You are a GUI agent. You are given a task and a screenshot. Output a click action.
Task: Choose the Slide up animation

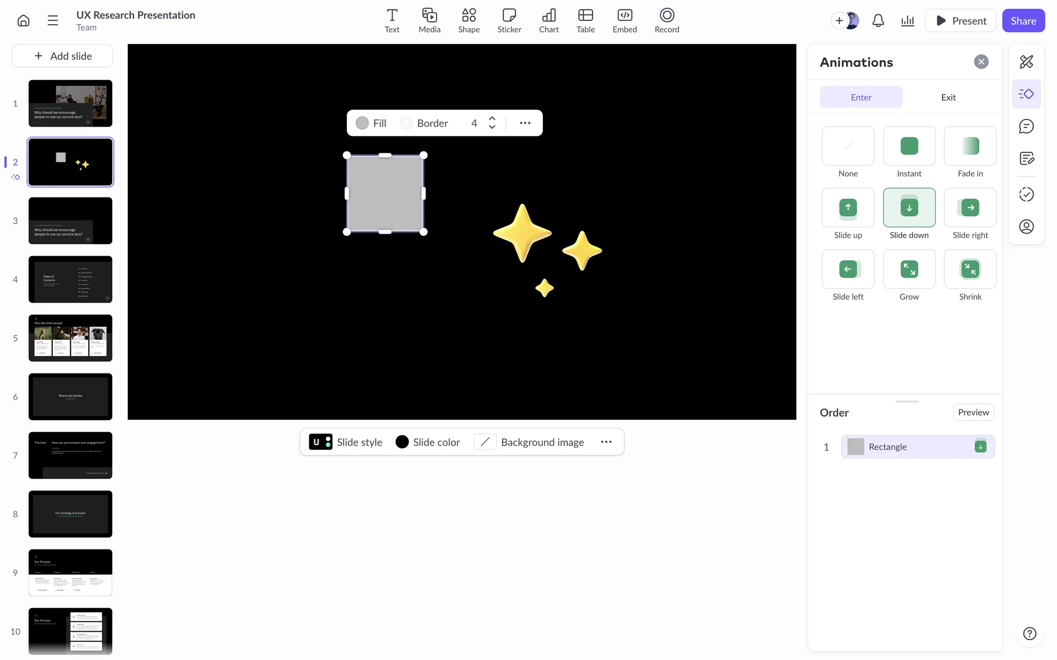pyautogui.click(x=848, y=208)
